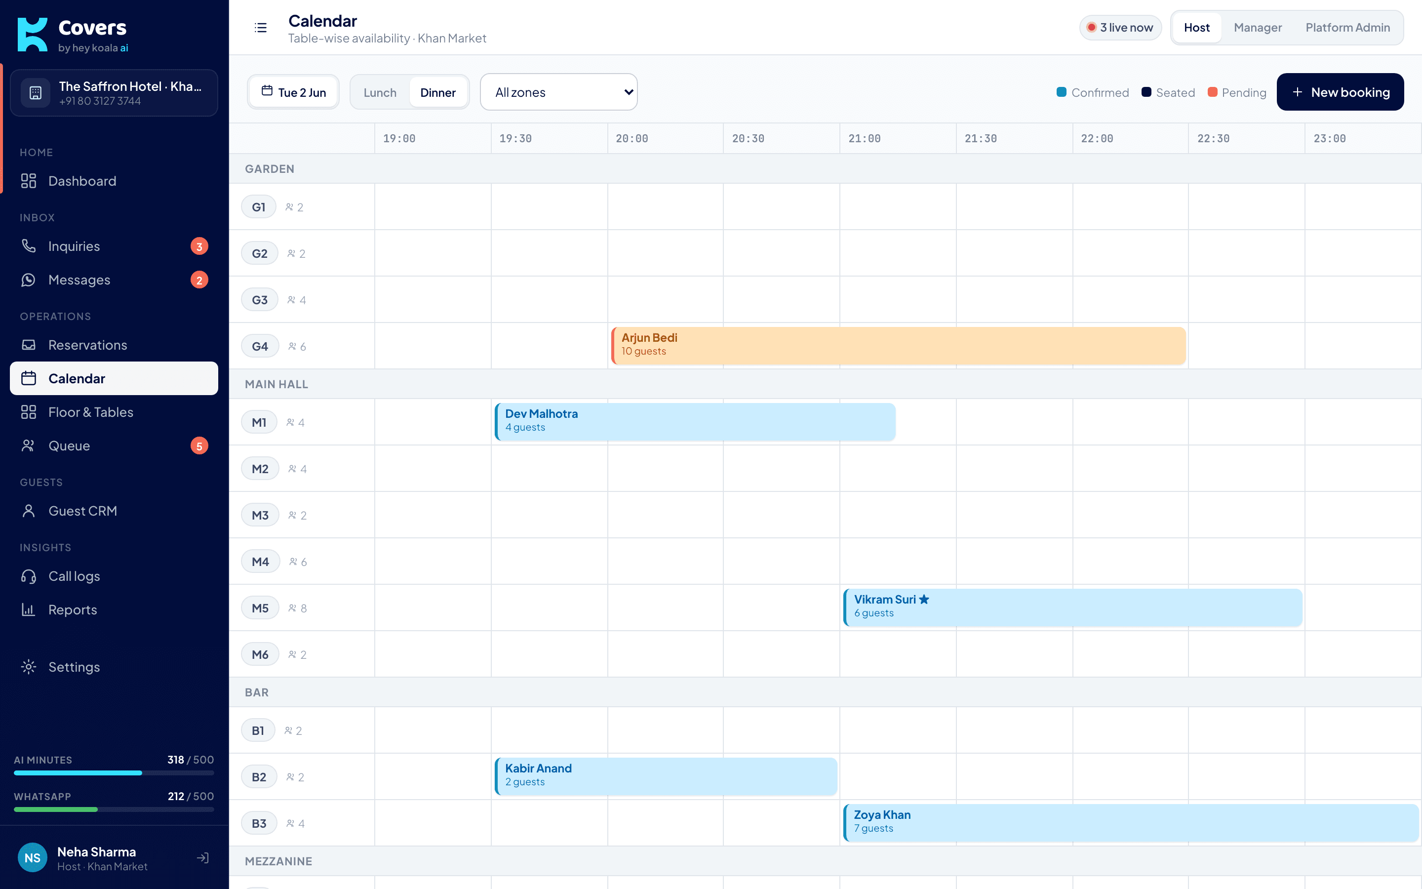The image size is (1422, 889).
Task: Open Vikram Suri's 6 guests booking
Action: [1072, 607]
